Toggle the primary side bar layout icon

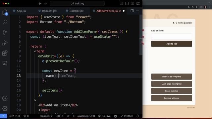pos(122,4)
